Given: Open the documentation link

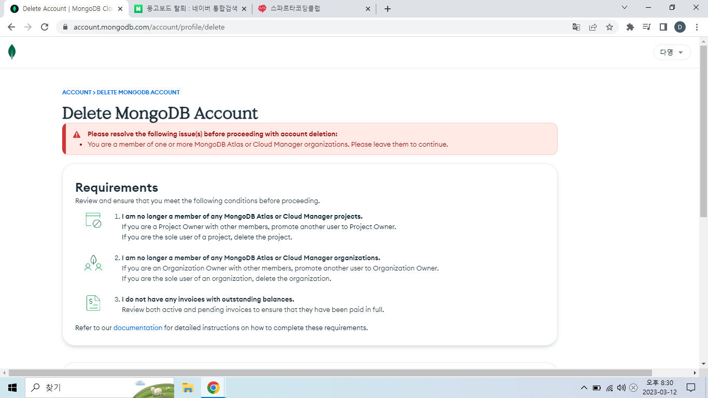Looking at the screenshot, I should click(x=138, y=328).
